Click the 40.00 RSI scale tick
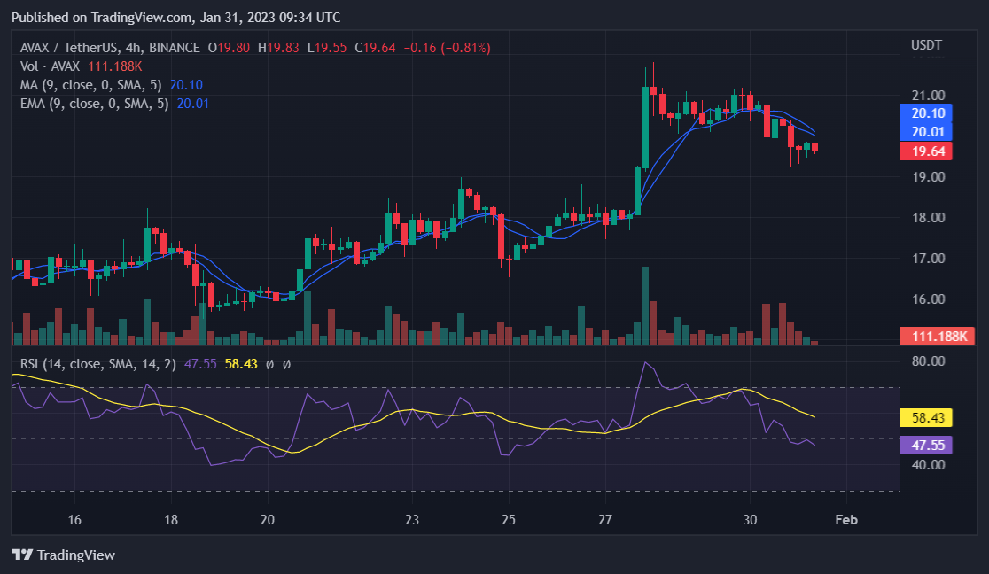989x574 pixels. (929, 465)
